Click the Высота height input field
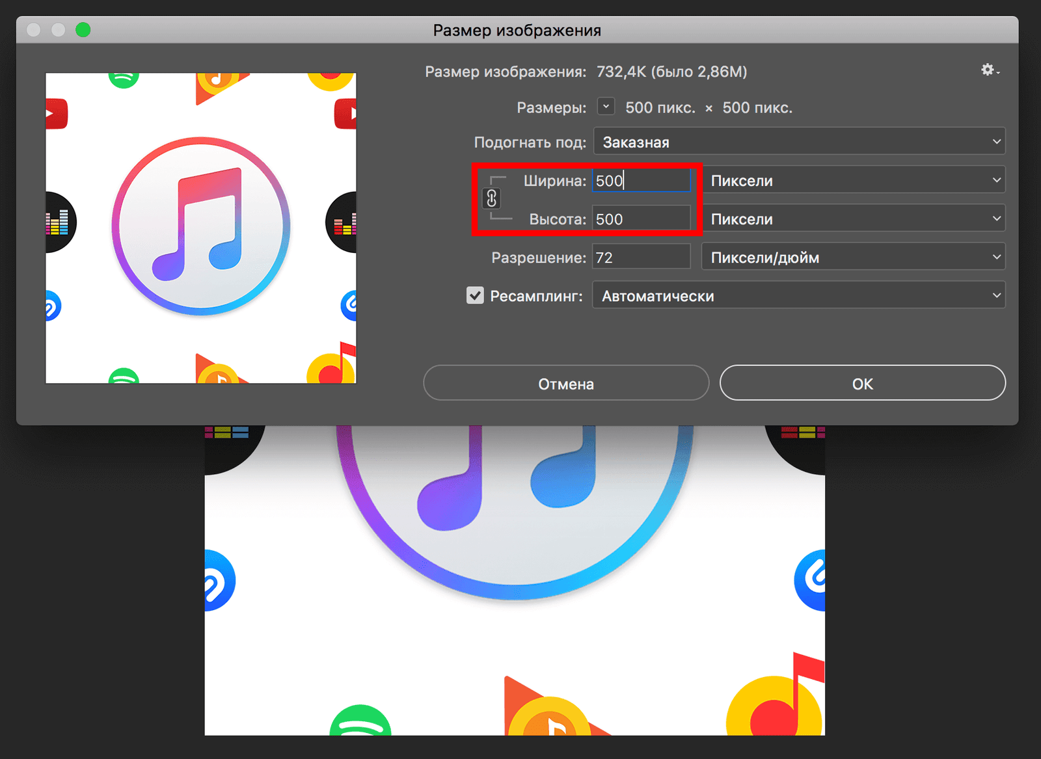 [641, 219]
